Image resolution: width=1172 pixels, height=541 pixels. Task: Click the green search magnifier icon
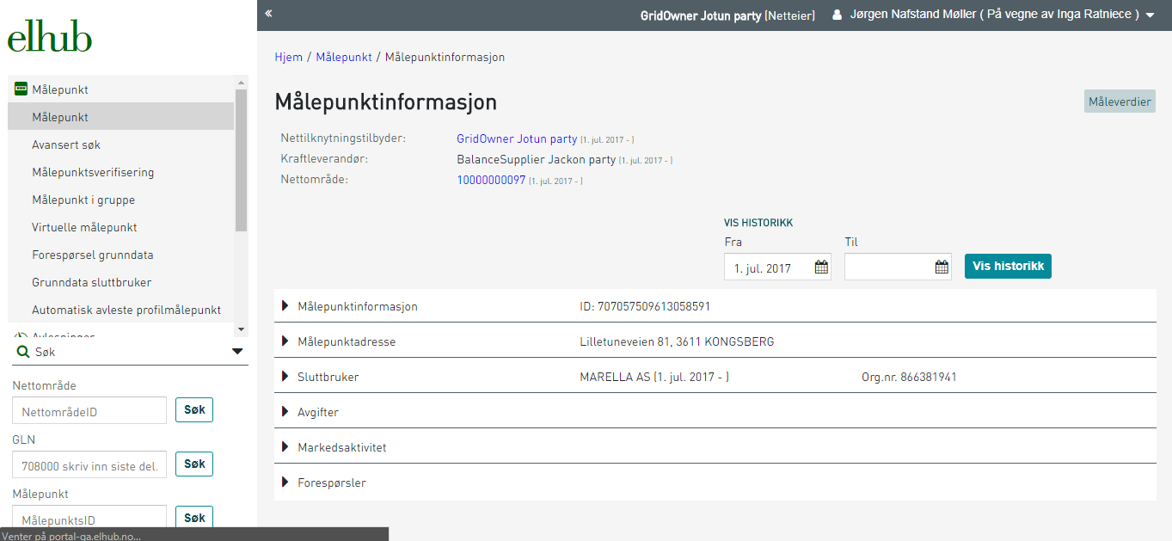(x=23, y=352)
